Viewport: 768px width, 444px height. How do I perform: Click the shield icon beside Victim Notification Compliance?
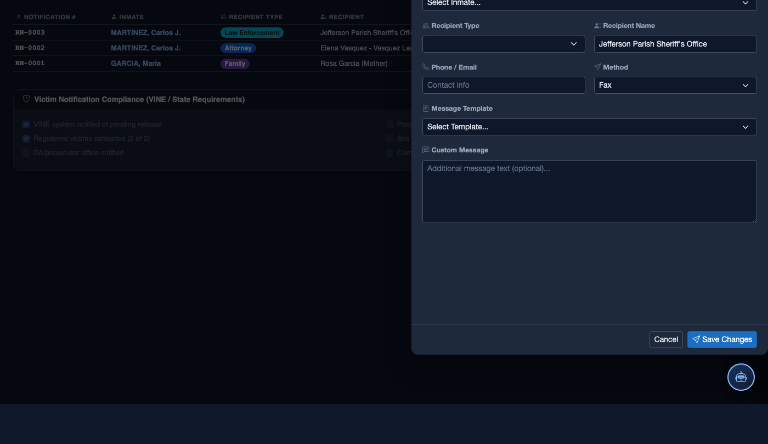tap(26, 99)
